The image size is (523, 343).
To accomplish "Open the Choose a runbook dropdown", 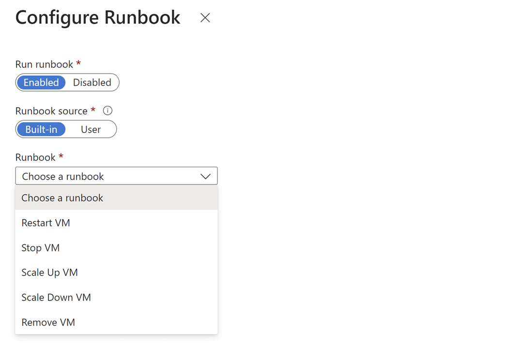I will pyautogui.click(x=116, y=176).
